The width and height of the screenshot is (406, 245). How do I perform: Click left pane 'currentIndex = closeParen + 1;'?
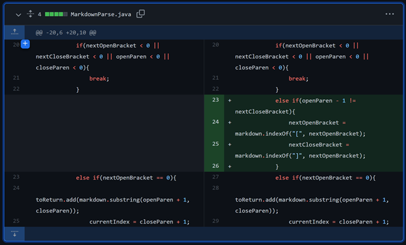point(139,222)
